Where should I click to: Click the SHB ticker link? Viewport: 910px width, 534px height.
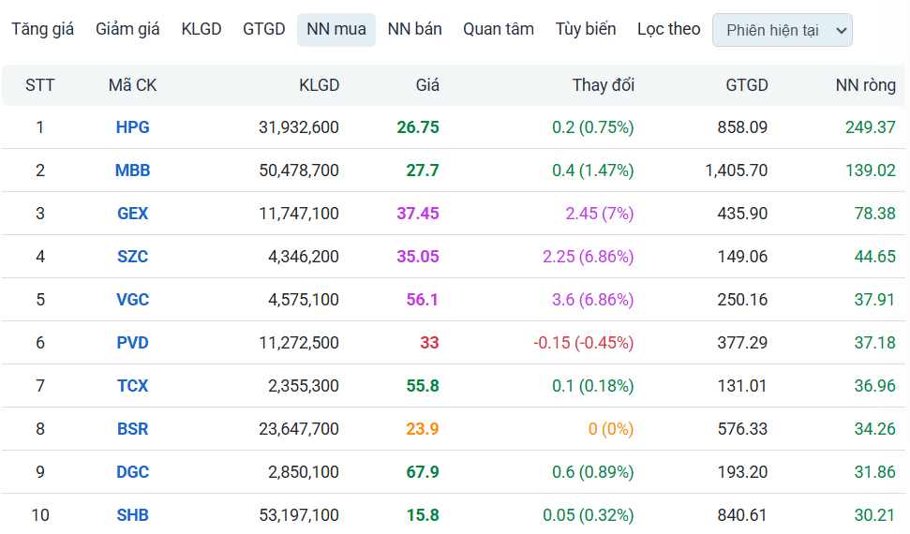132,515
